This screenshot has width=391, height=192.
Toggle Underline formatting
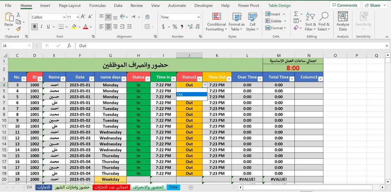pos(48,27)
